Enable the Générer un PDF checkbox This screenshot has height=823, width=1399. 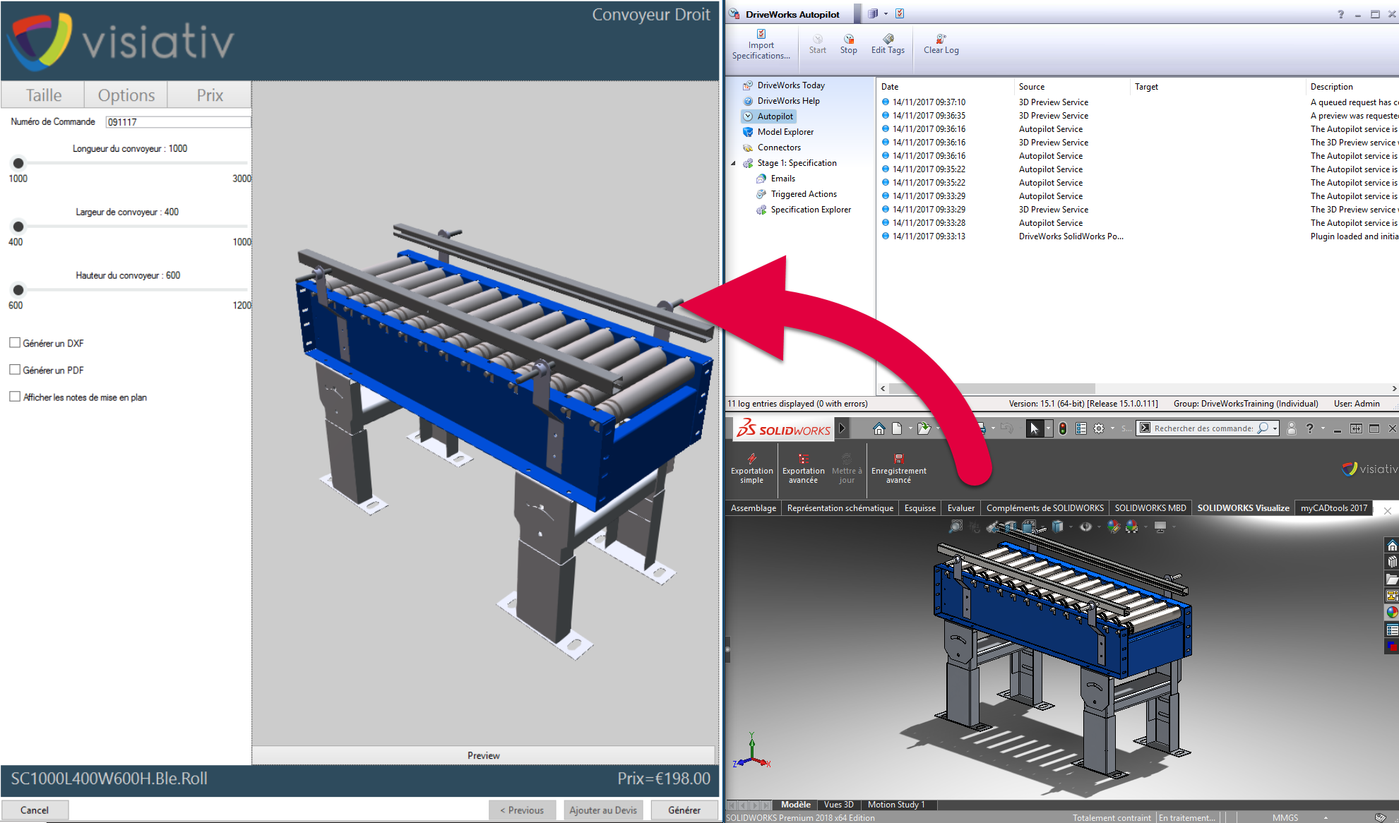coord(15,369)
